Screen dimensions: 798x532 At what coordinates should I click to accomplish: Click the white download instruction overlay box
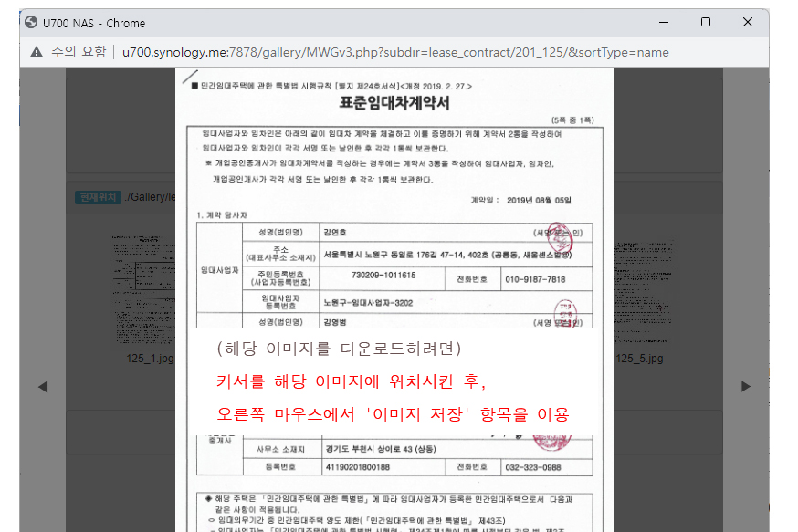(393, 383)
